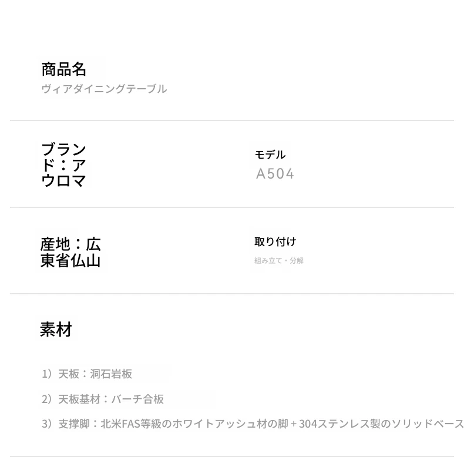This screenshot has width=464, height=457.
Task: Select the A504 model number
Action: (275, 174)
